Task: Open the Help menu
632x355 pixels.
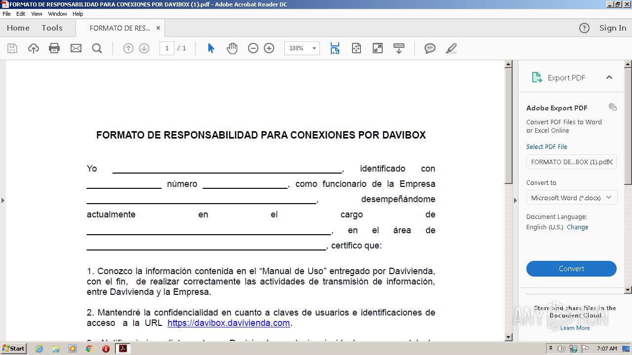Action: pos(78,14)
